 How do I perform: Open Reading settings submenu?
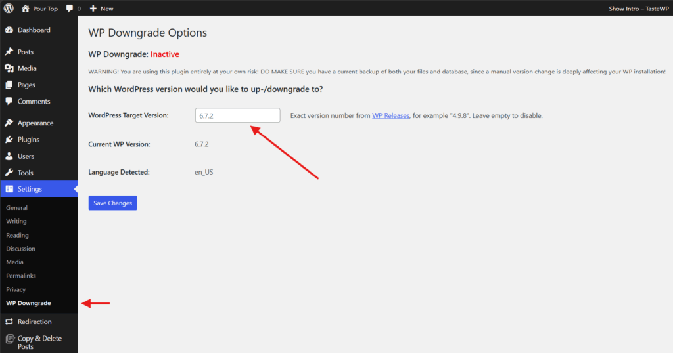point(17,235)
